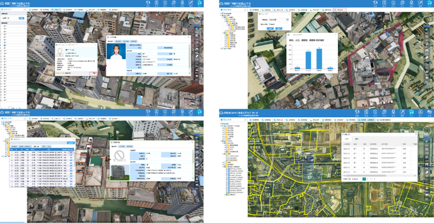The width and height of the screenshot is (434, 223).
Task: Open the combo box in the analysis options dialog
Action: tap(279, 20)
